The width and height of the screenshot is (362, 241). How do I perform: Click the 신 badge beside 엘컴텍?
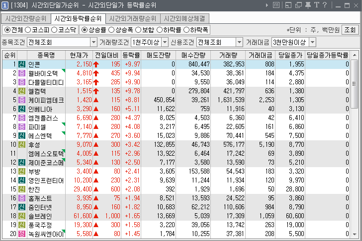coord(22,91)
